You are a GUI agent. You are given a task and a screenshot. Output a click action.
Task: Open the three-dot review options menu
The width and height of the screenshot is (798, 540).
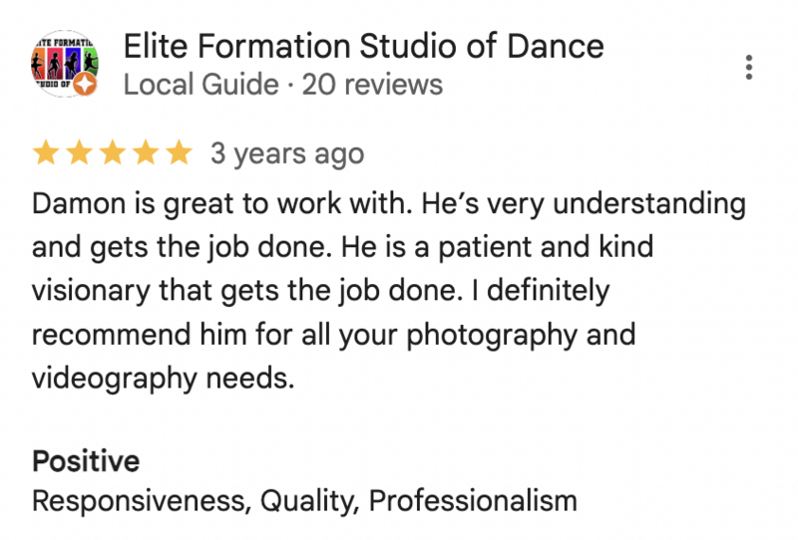(749, 67)
